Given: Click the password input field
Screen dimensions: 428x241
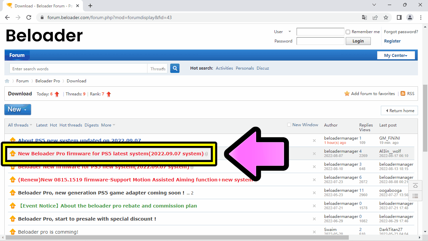Looking at the screenshot, I should point(320,41).
